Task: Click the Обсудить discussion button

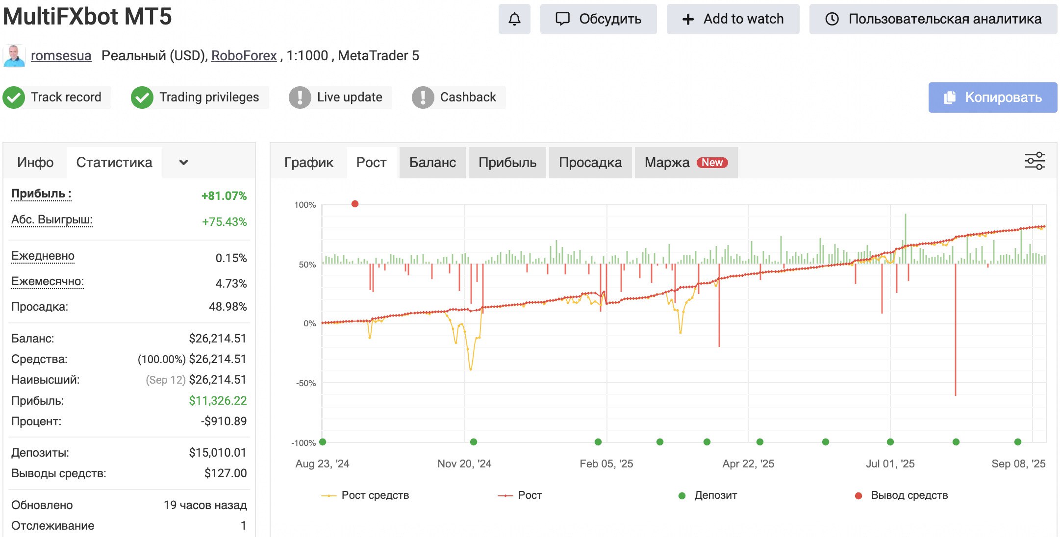Action: click(598, 19)
